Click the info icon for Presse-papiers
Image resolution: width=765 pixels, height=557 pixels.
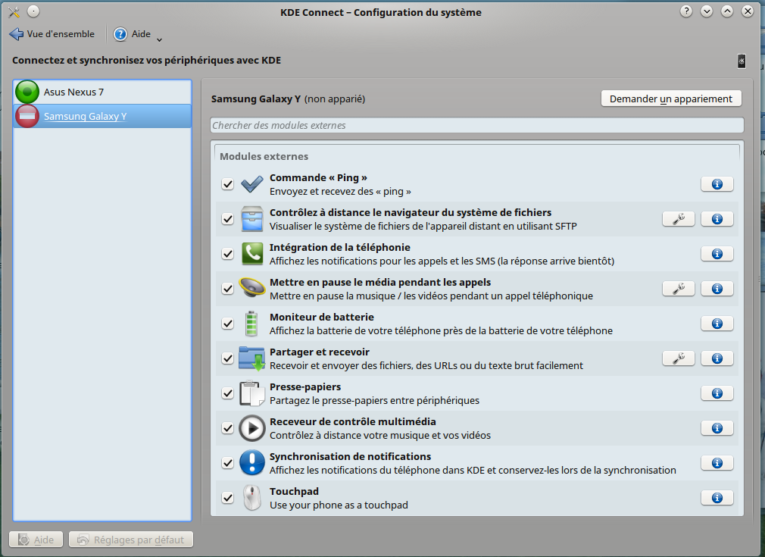(717, 393)
